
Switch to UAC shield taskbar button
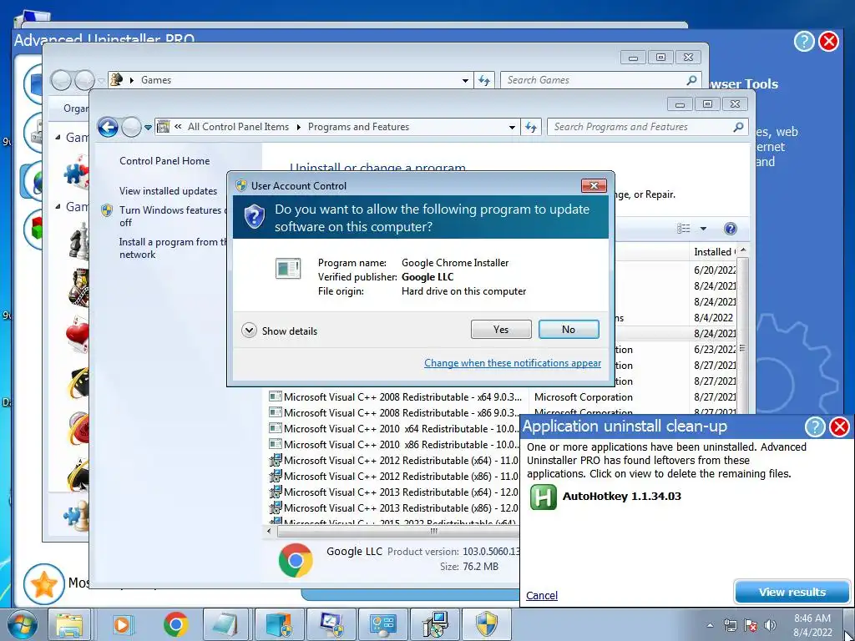pyautogui.click(x=487, y=624)
